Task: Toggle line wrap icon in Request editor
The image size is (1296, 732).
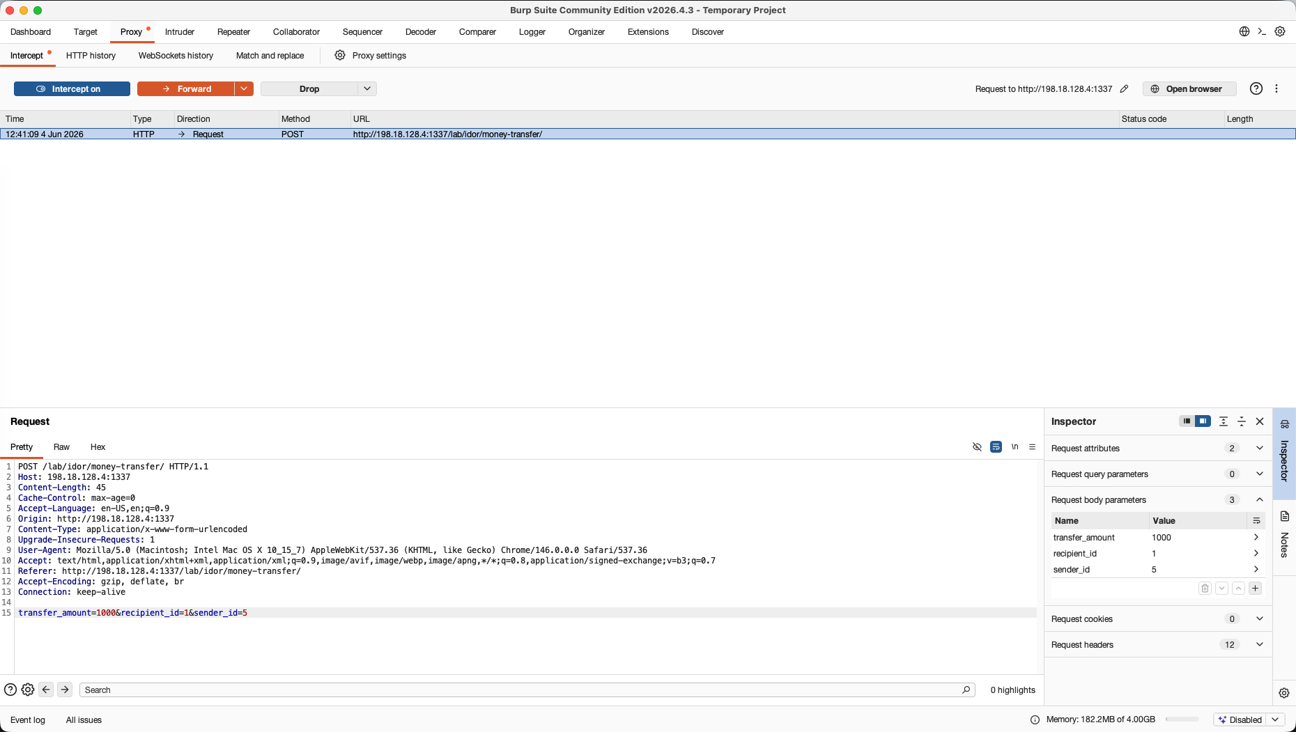Action: click(996, 447)
